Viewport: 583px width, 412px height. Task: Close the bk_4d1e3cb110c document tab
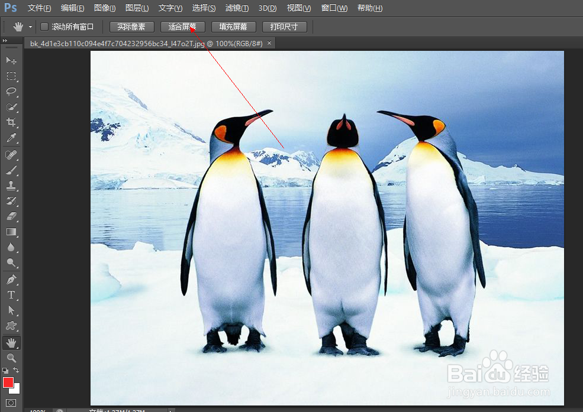click(x=269, y=43)
